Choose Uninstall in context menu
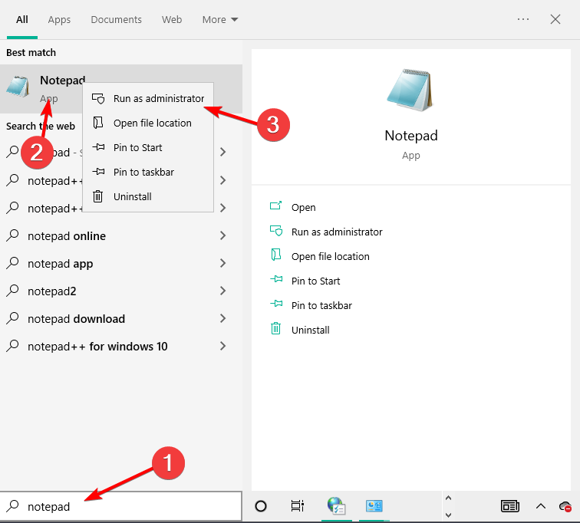The height and width of the screenshot is (523, 580). [148, 196]
